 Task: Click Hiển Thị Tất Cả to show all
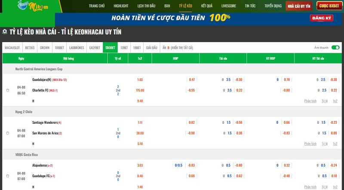(x=182, y=48)
